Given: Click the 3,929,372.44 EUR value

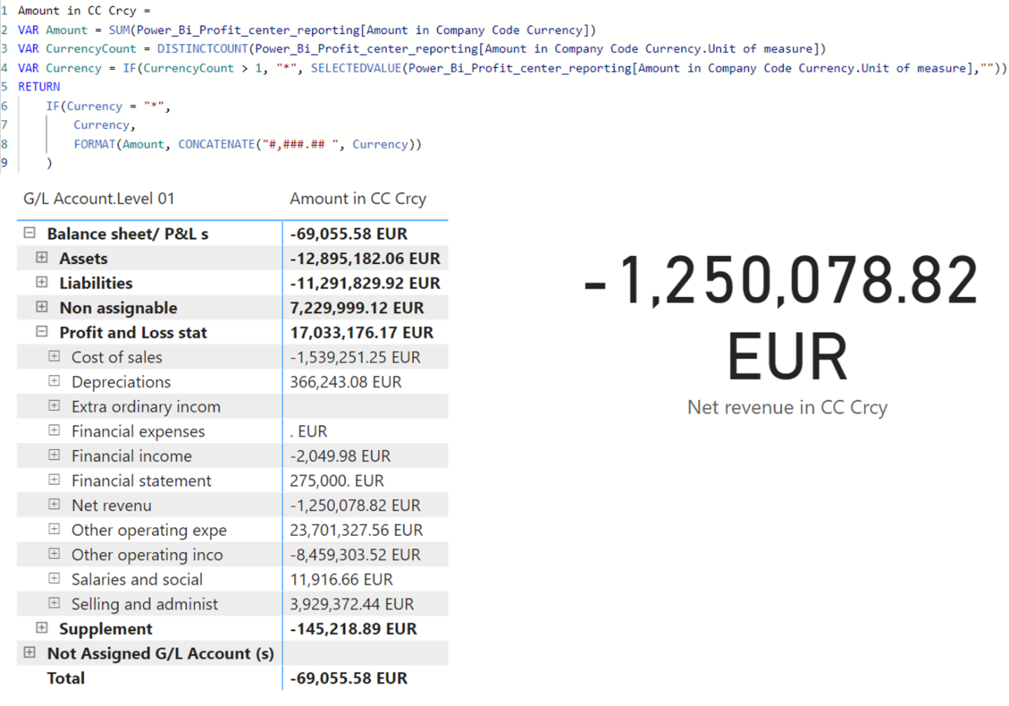Looking at the screenshot, I should tap(352, 604).
